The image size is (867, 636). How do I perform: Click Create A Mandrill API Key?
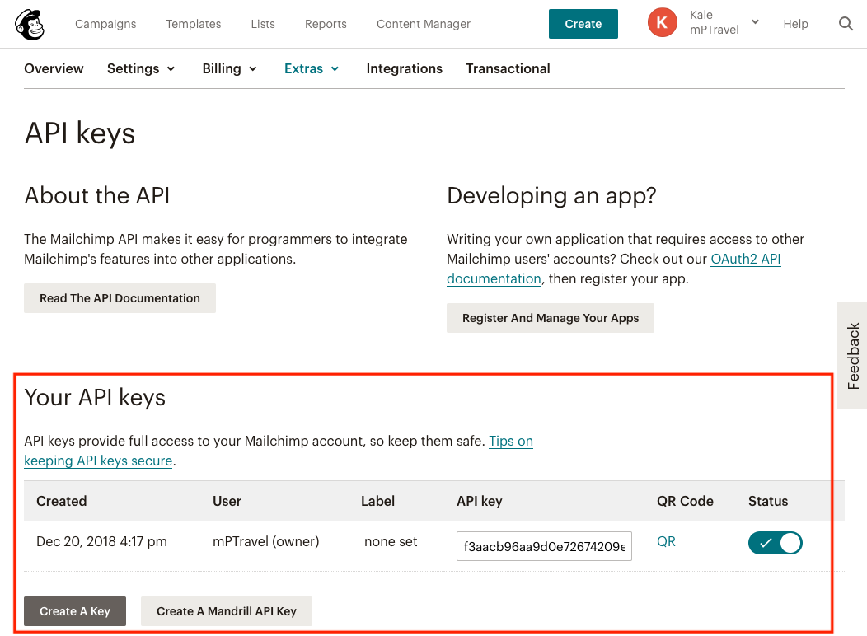[x=227, y=611]
